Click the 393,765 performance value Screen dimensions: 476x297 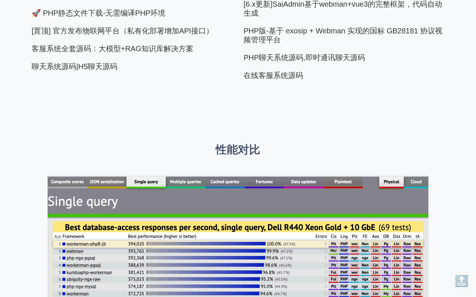coord(136,251)
